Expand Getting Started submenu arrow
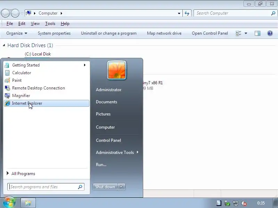Viewport: 278px width, 208px height. 85,65
